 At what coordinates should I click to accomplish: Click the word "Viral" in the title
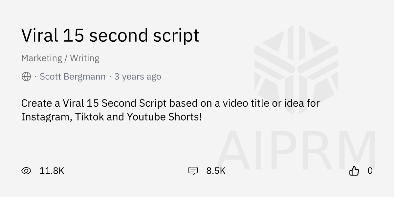(39, 35)
